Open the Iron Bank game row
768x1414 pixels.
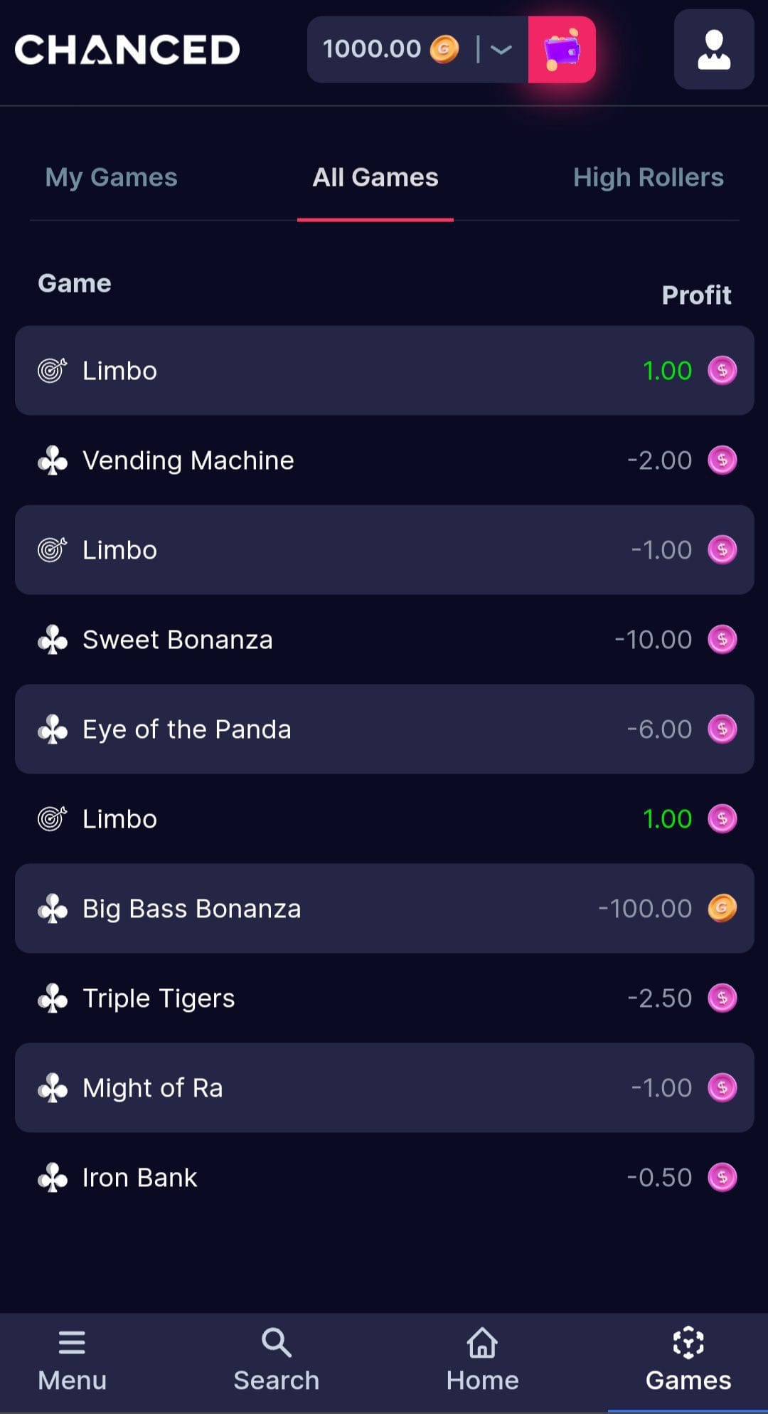pyautogui.click(x=385, y=1178)
